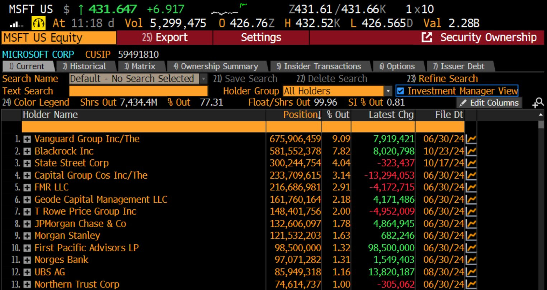
Task: Click Delete Search
Action: point(332,79)
